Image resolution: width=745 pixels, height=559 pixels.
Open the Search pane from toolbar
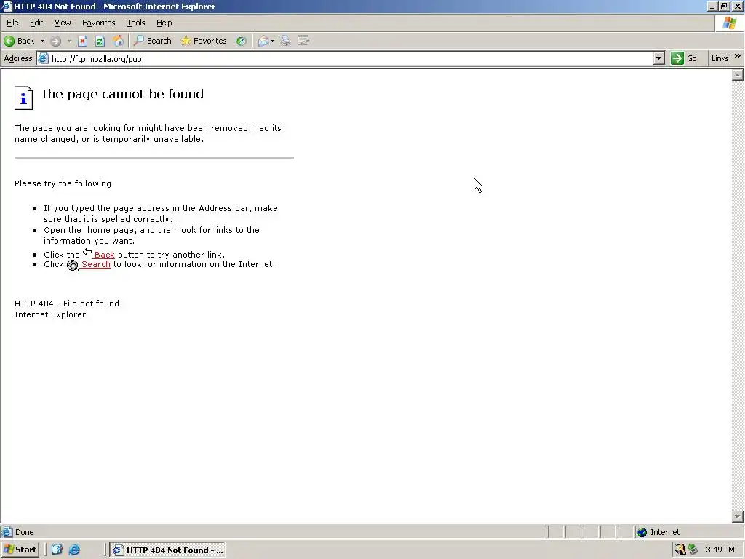pyautogui.click(x=153, y=41)
